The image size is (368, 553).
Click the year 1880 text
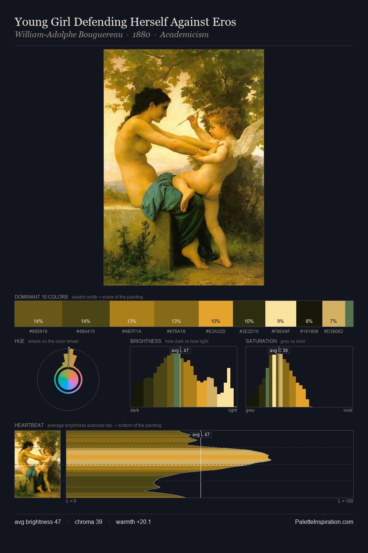point(141,35)
